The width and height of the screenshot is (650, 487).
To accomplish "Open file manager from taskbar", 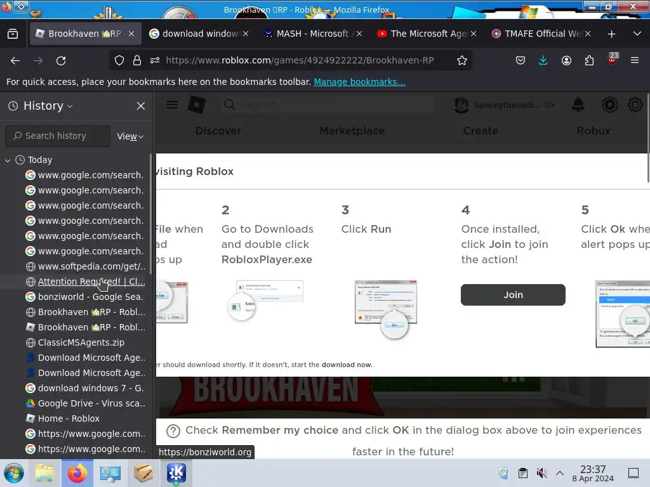I will (x=44, y=473).
